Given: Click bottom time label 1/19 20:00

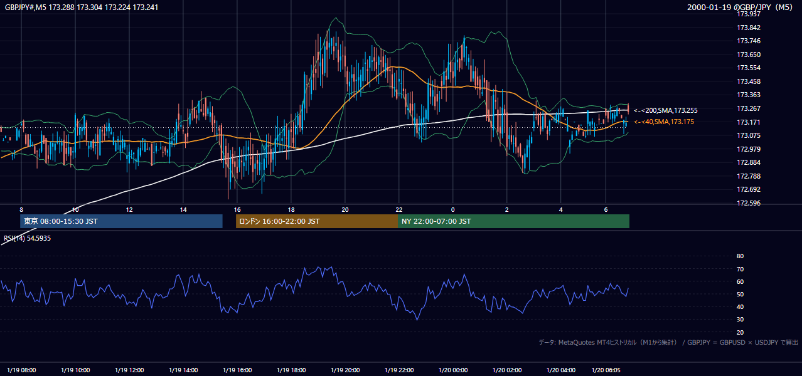Looking at the screenshot, I should tap(345, 370).
